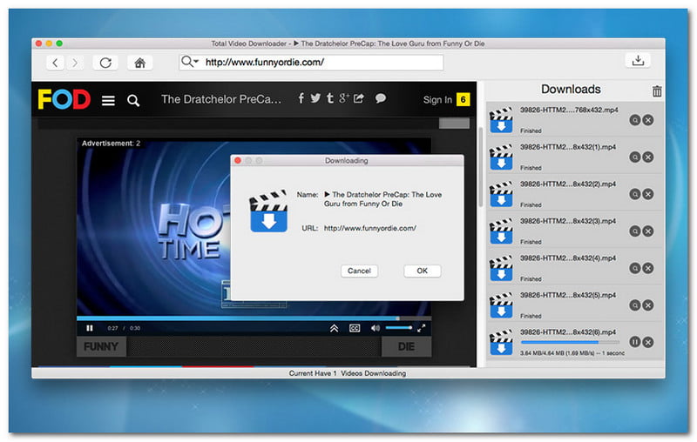This screenshot has height=442, width=697.
Task: Cancel the 8x432(6).mp4 download
Action: pos(648,342)
